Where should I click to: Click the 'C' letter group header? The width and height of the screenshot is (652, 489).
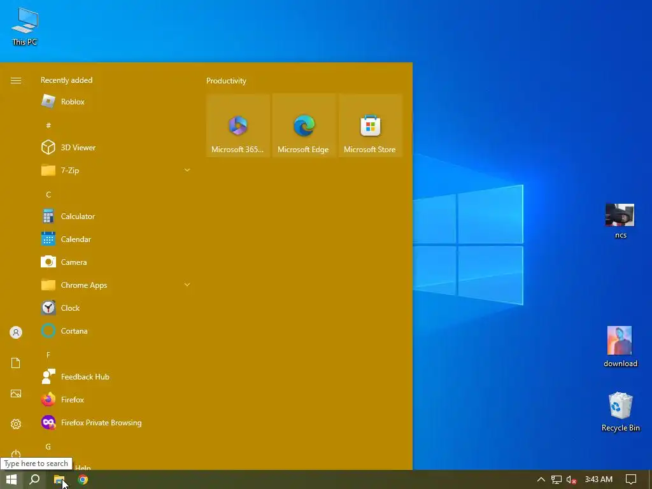(48, 195)
